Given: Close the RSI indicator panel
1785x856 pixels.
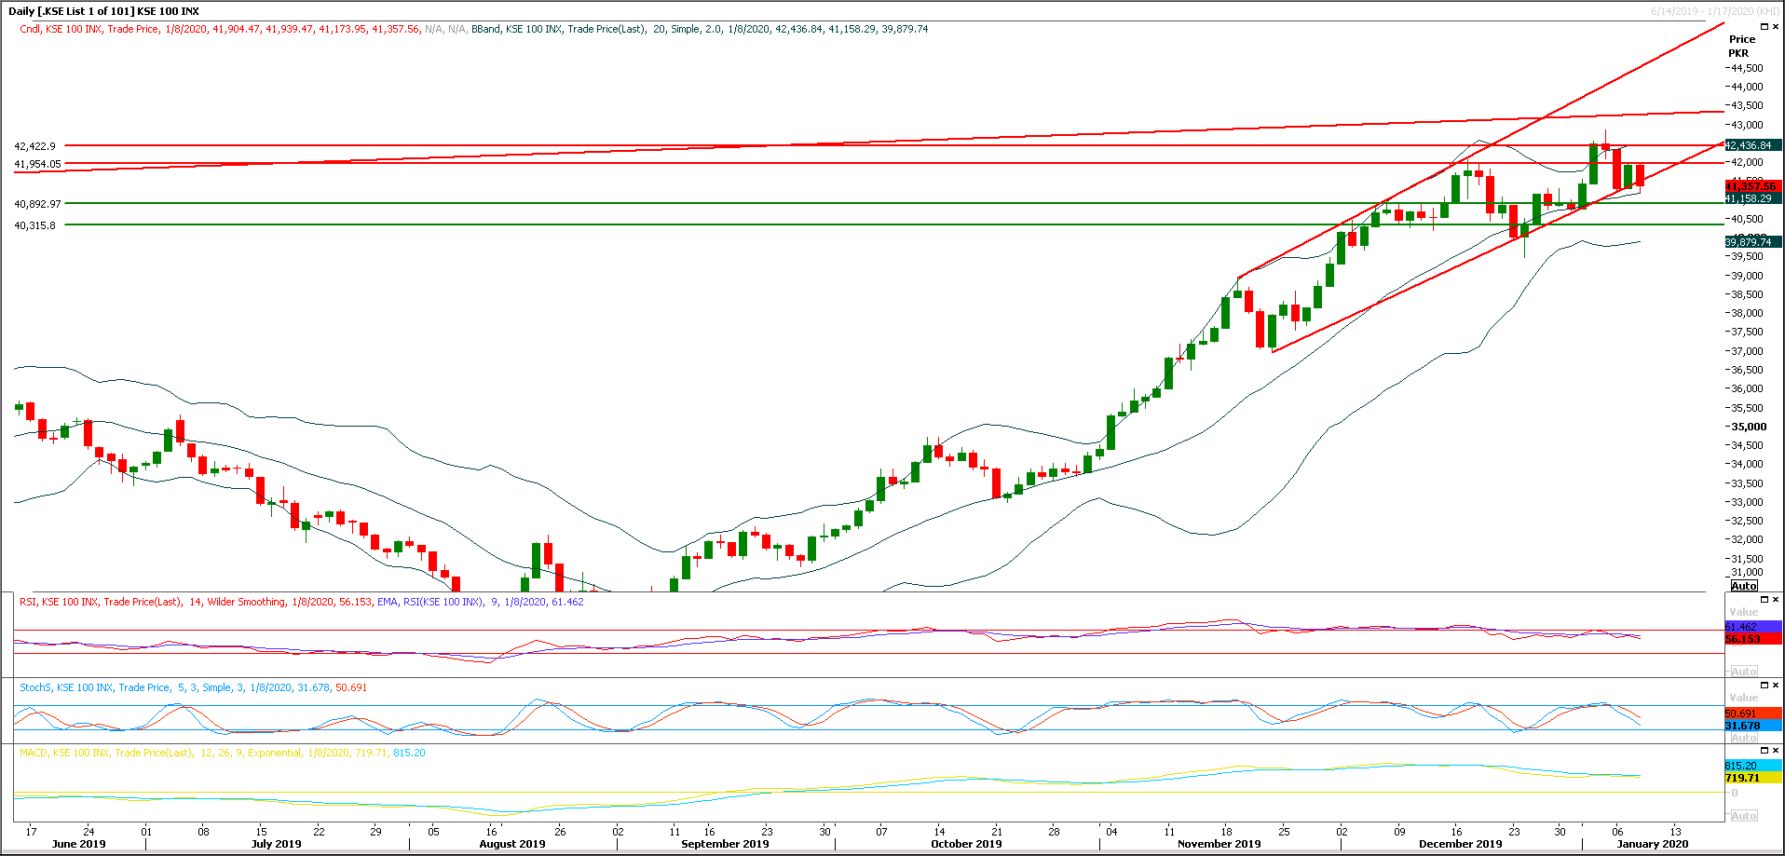Looking at the screenshot, I should click(x=1776, y=599).
